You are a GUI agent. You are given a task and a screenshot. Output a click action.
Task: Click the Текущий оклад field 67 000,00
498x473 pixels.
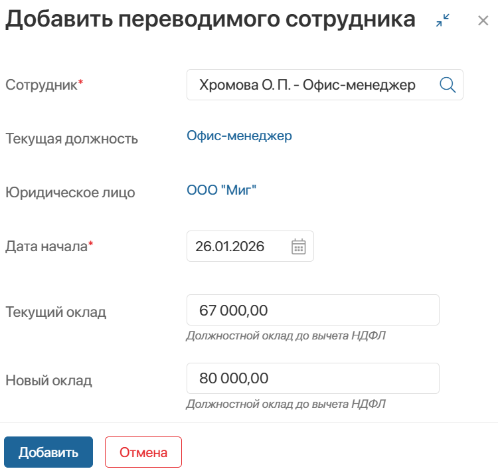313,310
